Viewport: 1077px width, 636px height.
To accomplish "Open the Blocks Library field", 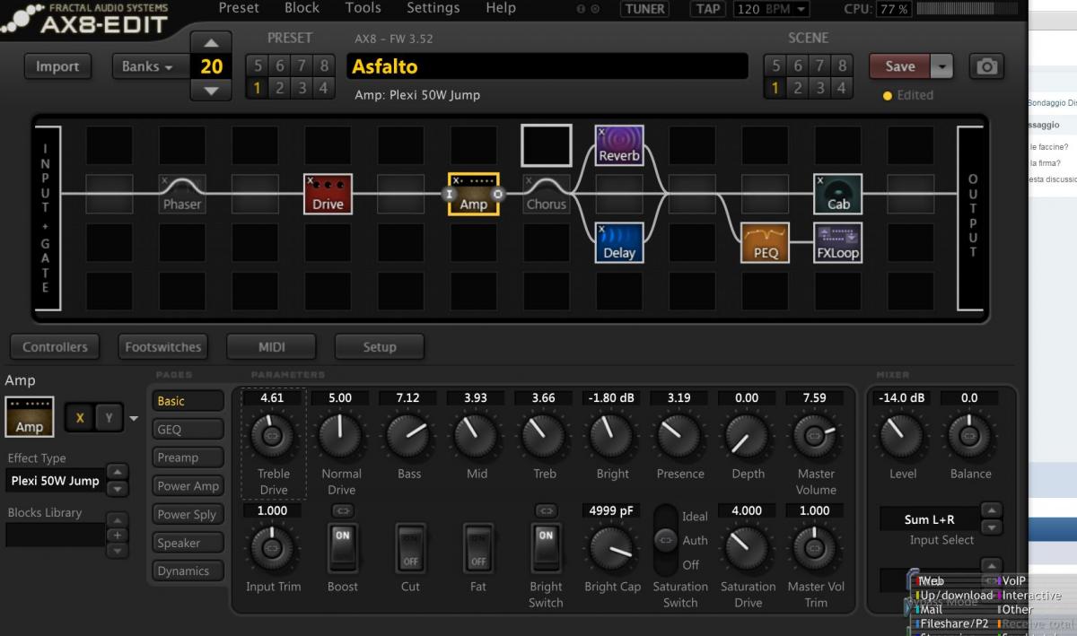I will pyautogui.click(x=56, y=536).
